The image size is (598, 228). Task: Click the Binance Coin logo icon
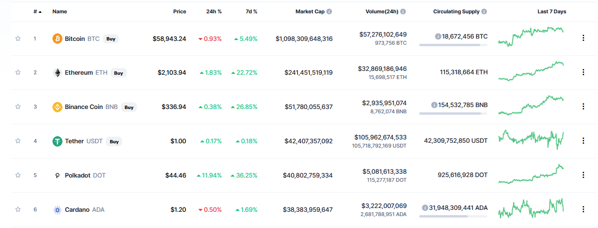point(57,107)
